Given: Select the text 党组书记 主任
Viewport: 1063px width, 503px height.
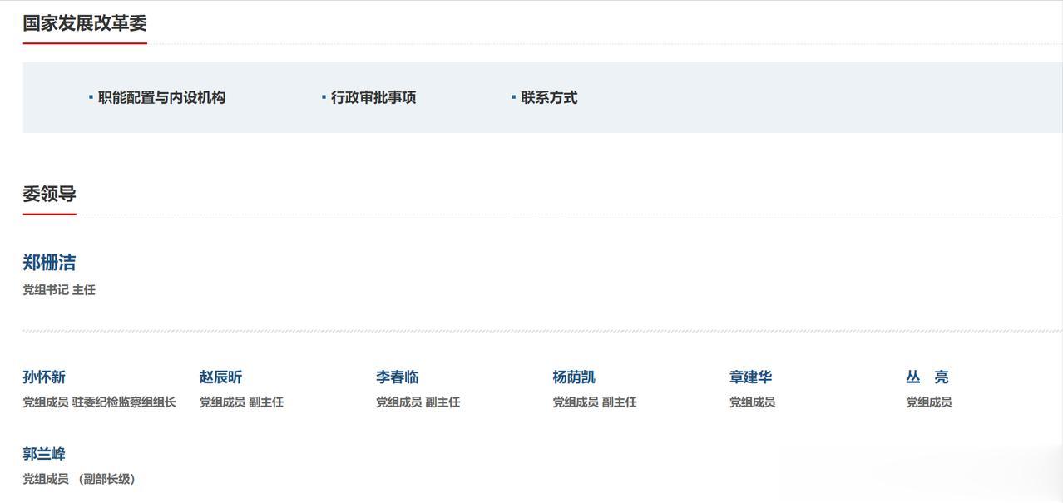Looking at the screenshot, I should pyautogui.click(x=59, y=290).
